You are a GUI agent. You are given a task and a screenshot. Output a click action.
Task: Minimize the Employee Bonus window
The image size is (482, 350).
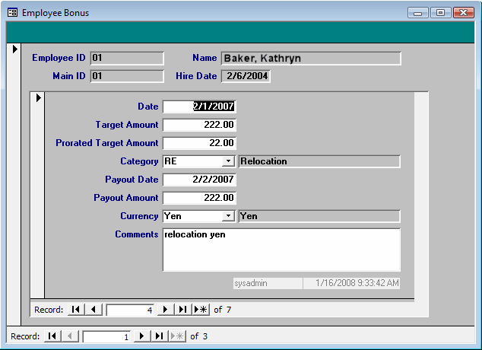(x=417, y=13)
